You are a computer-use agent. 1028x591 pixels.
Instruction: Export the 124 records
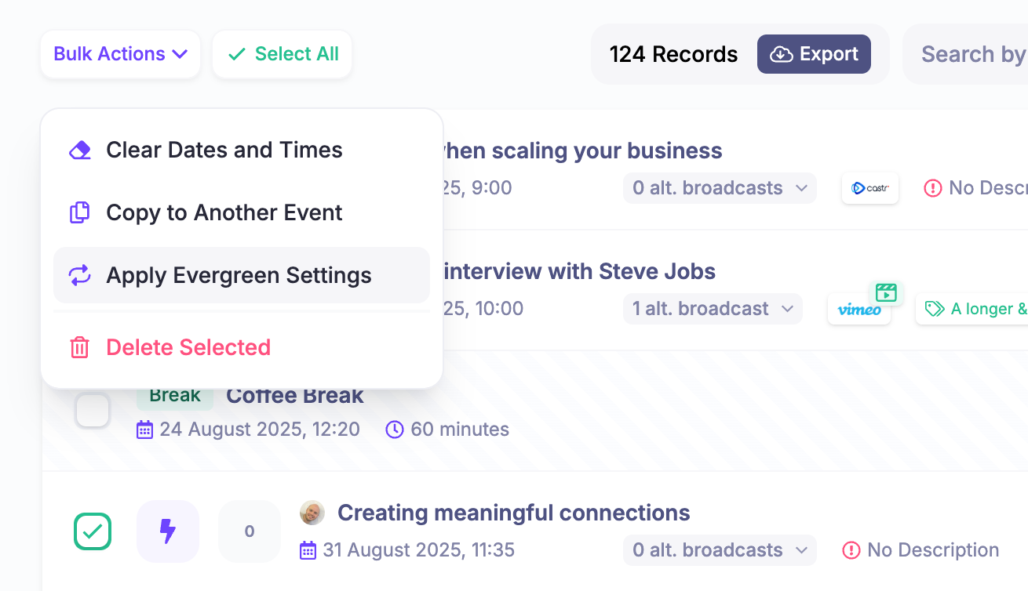point(814,54)
